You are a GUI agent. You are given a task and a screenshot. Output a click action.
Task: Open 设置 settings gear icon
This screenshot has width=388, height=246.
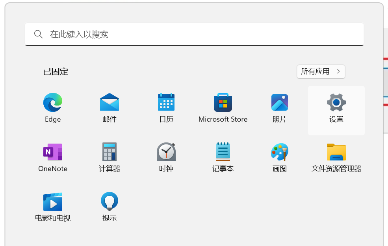(x=336, y=102)
